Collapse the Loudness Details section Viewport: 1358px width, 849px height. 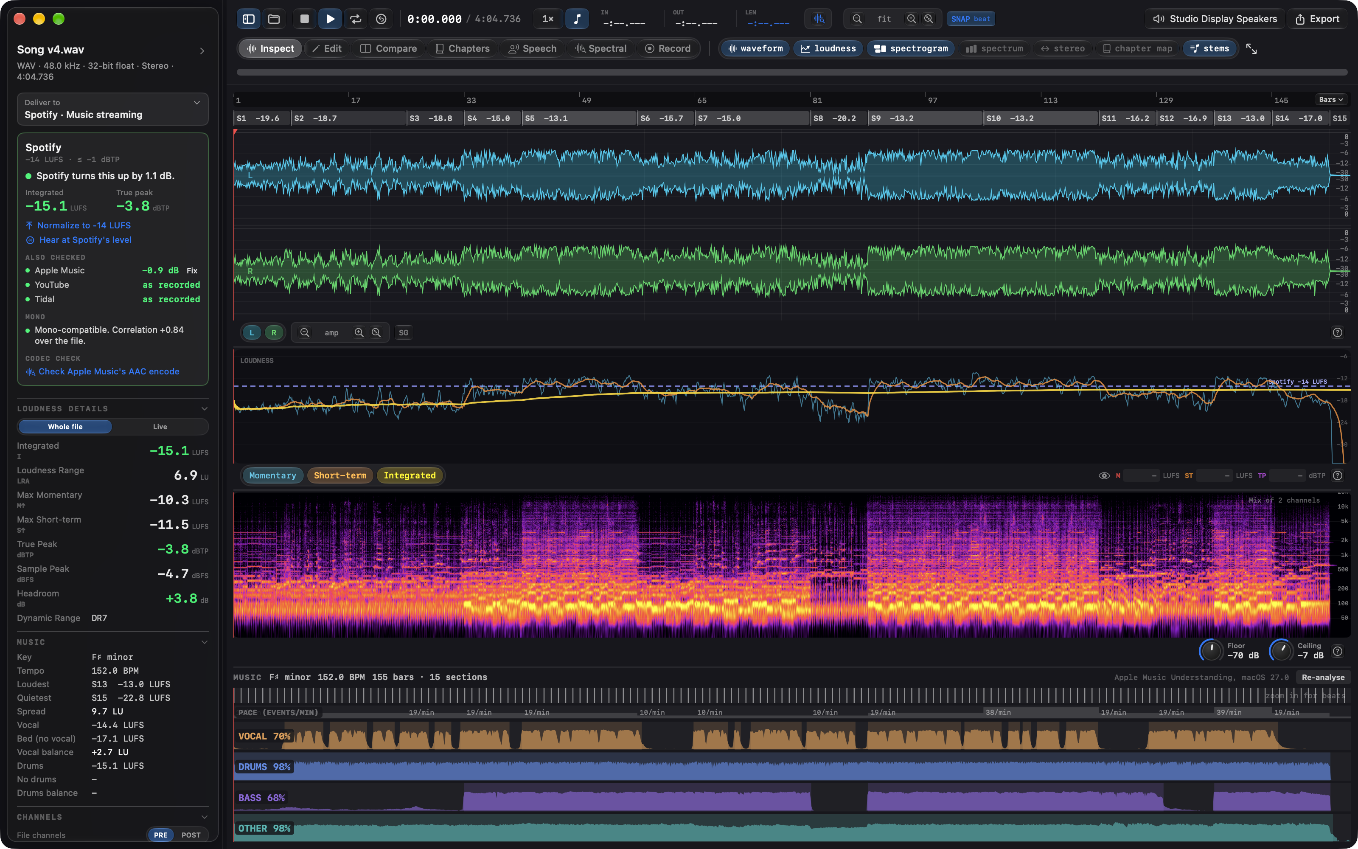click(x=204, y=409)
